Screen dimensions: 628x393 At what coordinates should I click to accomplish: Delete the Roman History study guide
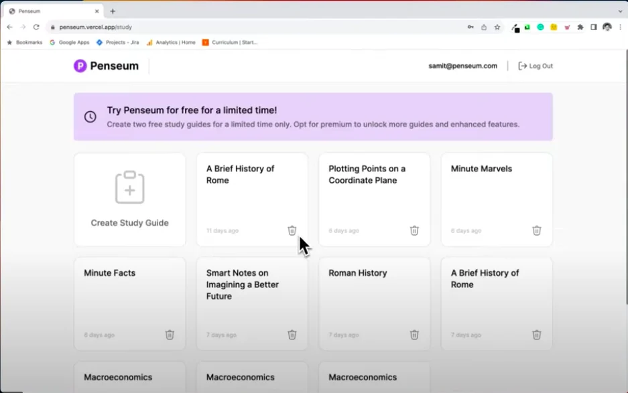coord(414,335)
